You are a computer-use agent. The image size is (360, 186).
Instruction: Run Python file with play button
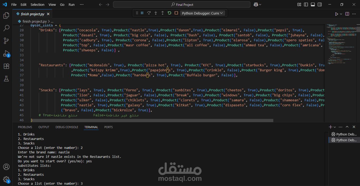coord(337,14)
